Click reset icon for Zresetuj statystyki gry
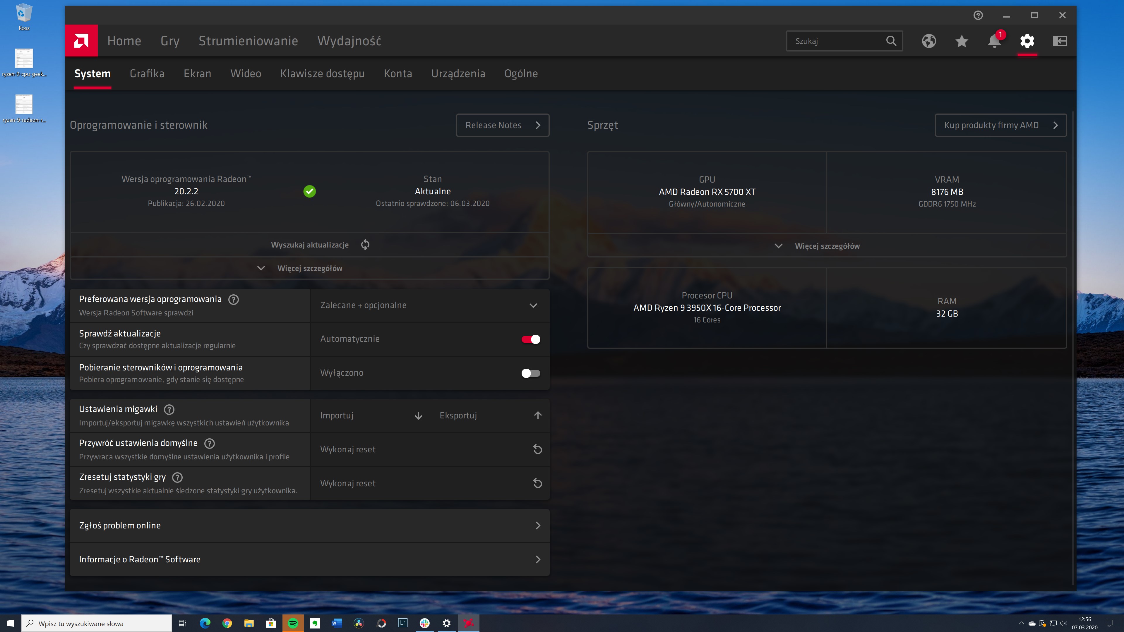 538,483
